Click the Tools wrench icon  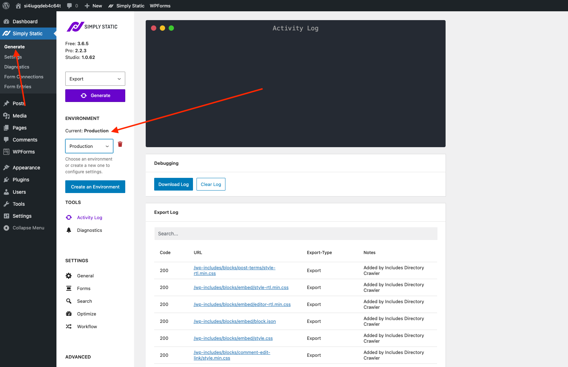click(6, 204)
